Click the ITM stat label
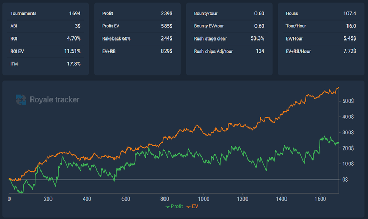This screenshot has width=368, height=219. pyautogui.click(x=14, y=64)
